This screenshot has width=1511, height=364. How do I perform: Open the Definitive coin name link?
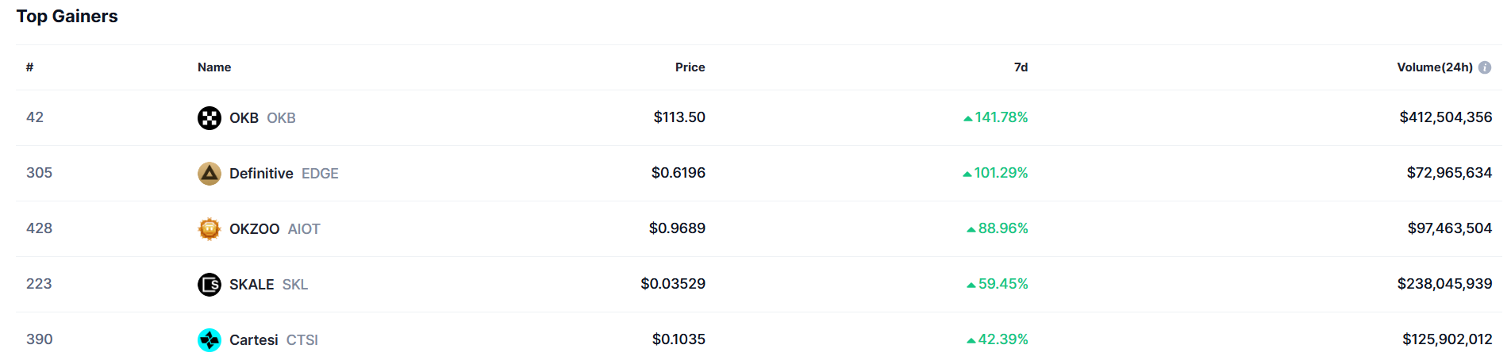[261, 174]
